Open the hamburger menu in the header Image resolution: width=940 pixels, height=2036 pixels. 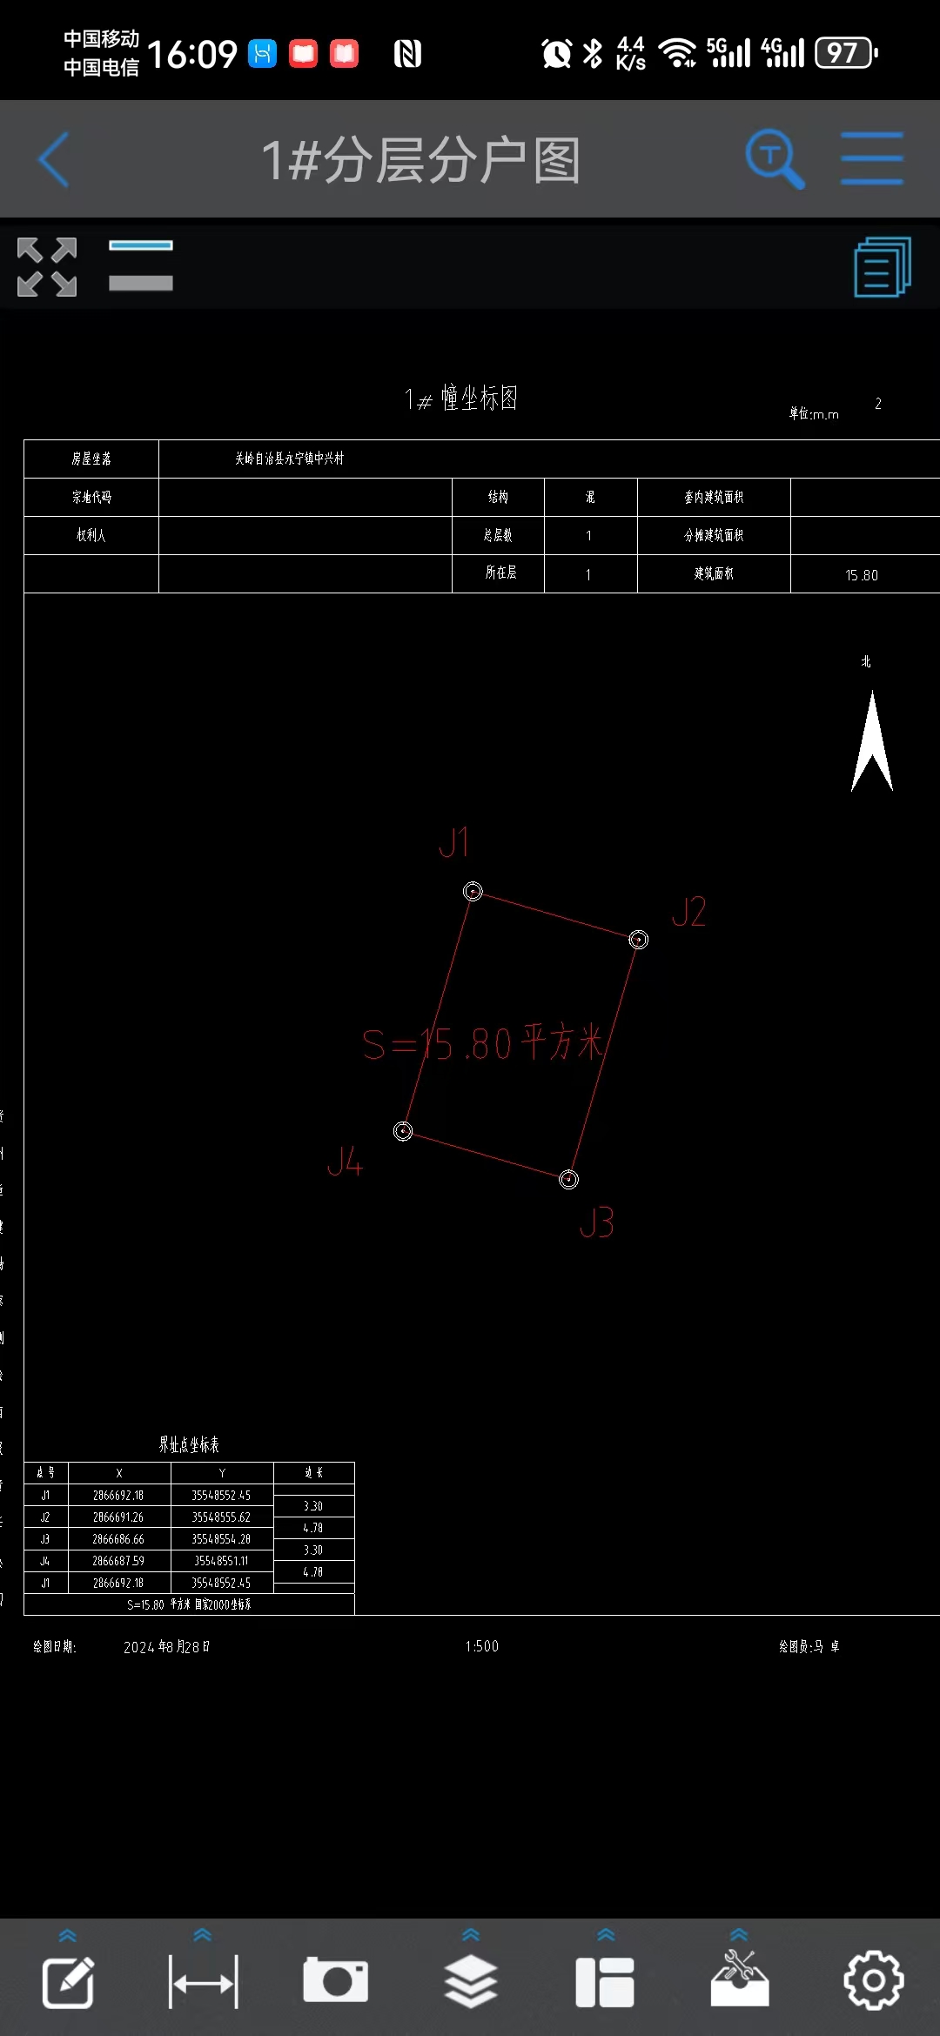(871, 159)
